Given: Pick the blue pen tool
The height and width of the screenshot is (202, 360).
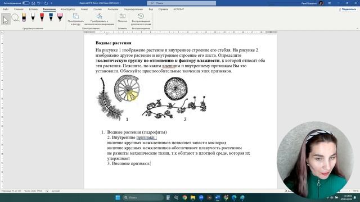Looking at the screenshot, I should click(x=51, y=17).
